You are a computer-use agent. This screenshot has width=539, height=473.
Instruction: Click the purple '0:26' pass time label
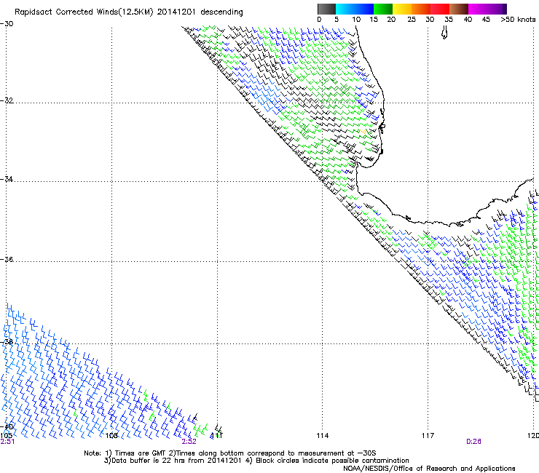click(473, 442)
